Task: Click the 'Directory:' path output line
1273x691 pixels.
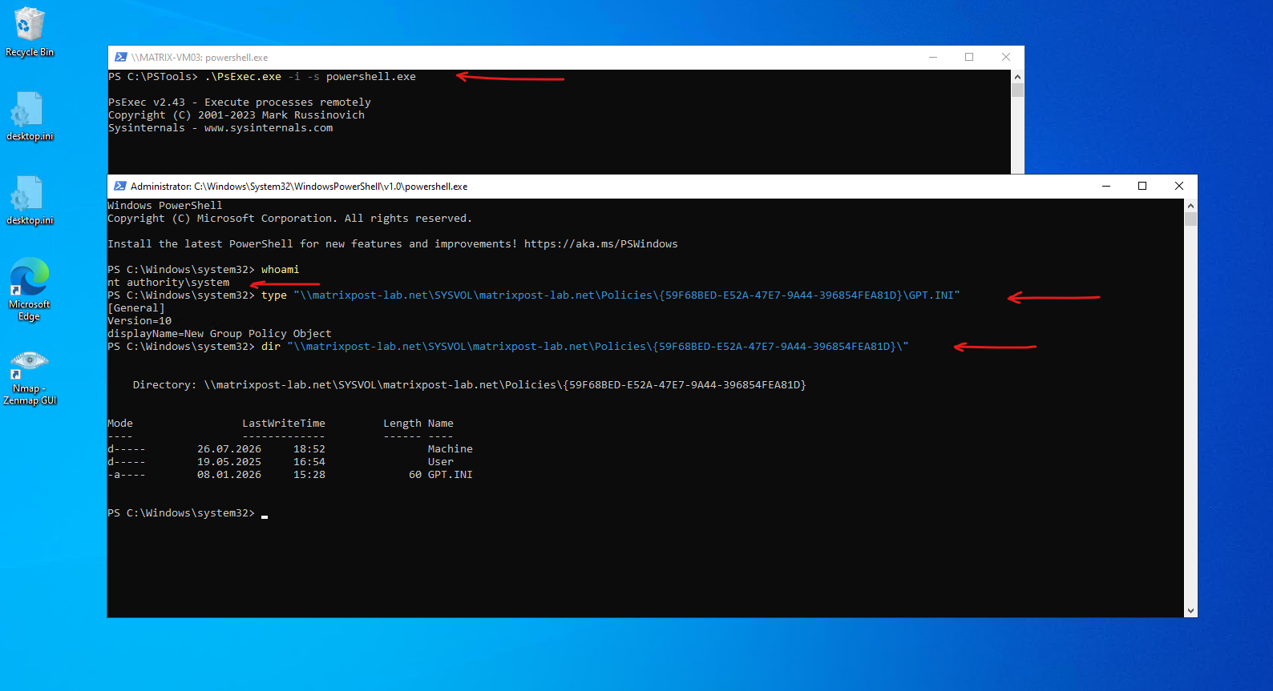Action: point(470,385)
